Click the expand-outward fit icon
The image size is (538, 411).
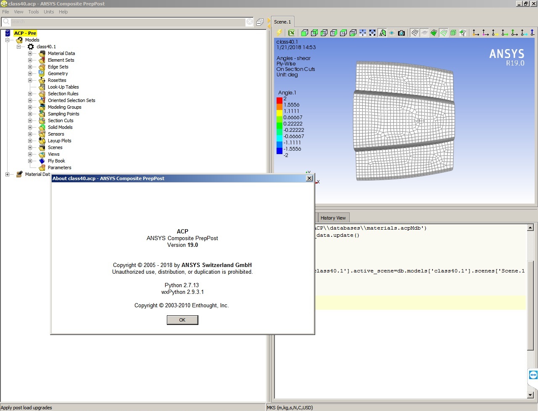coord(372,33)
